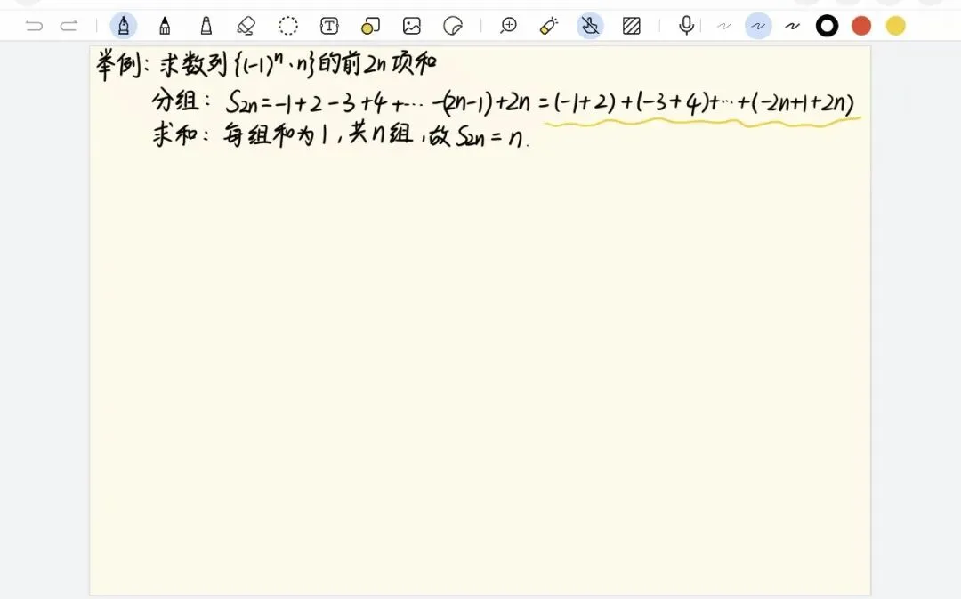Select the thick stroke width
This screenshot has width=961, height=599.
791,25
